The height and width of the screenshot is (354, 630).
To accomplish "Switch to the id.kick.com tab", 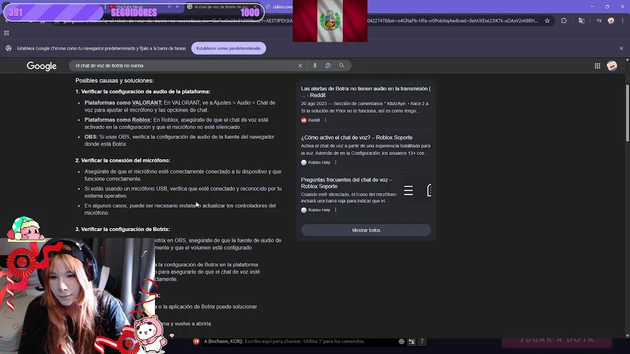I will click(279, 7).
